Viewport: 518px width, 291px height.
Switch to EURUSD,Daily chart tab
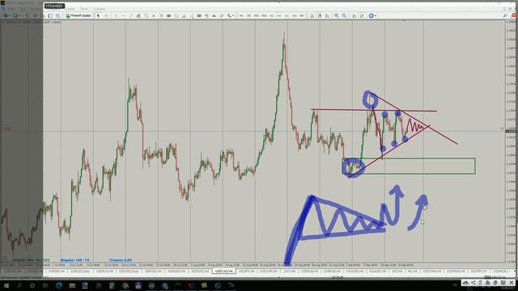point(80,272)
